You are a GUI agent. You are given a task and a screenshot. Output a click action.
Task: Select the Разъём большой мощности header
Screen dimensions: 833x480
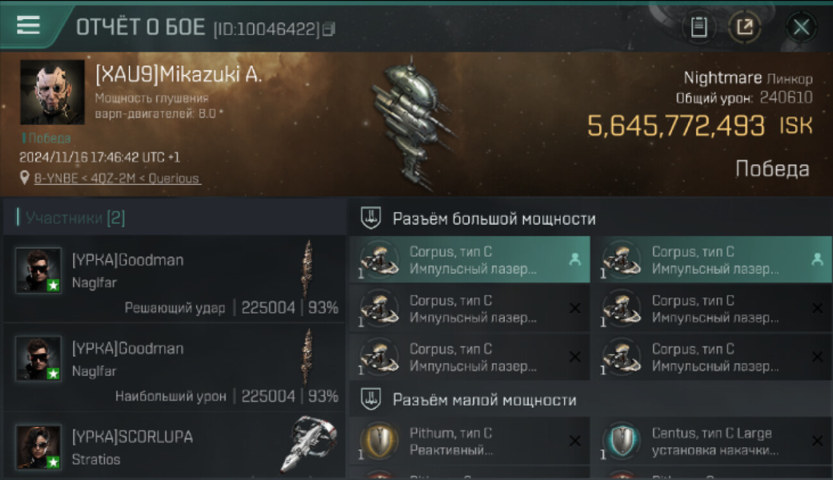click(x=493, y=219)
